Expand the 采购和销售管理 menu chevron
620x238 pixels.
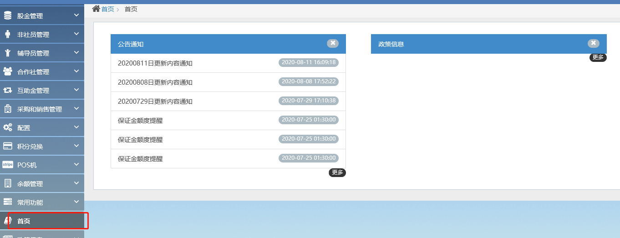pos(76,109)
